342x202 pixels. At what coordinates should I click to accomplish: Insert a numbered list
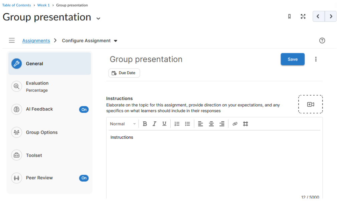(x=177, y=124)
